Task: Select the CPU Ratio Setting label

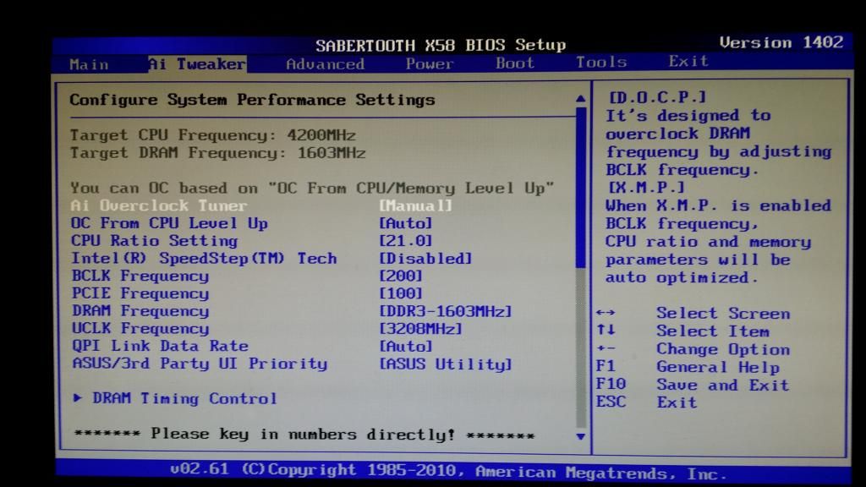Action: [154, 241]
